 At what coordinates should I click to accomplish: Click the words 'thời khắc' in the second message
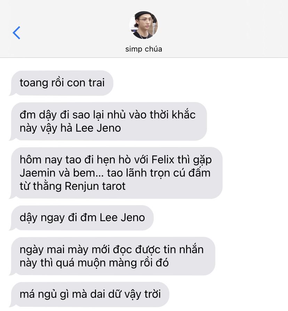click(x=173, y=115)
